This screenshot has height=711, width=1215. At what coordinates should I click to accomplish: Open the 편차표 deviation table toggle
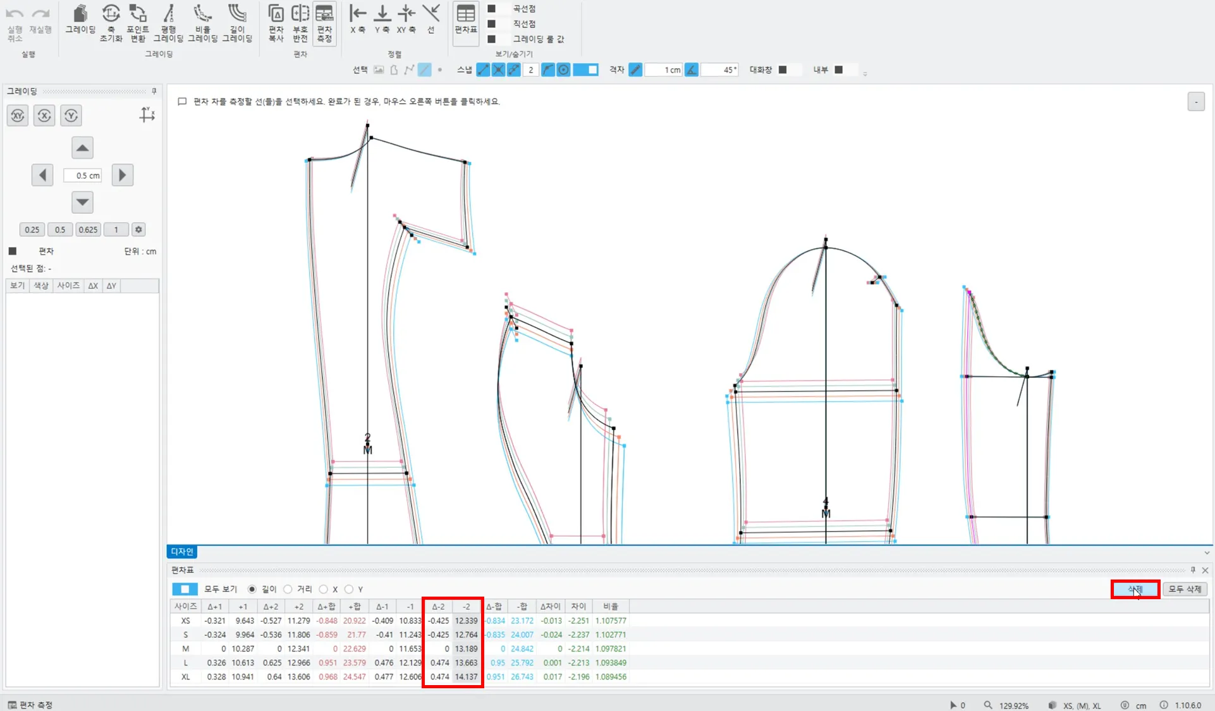(466, 19)
